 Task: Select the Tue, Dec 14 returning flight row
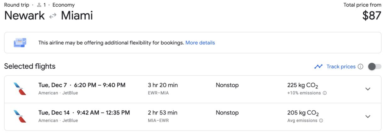(x=193, y=117)
